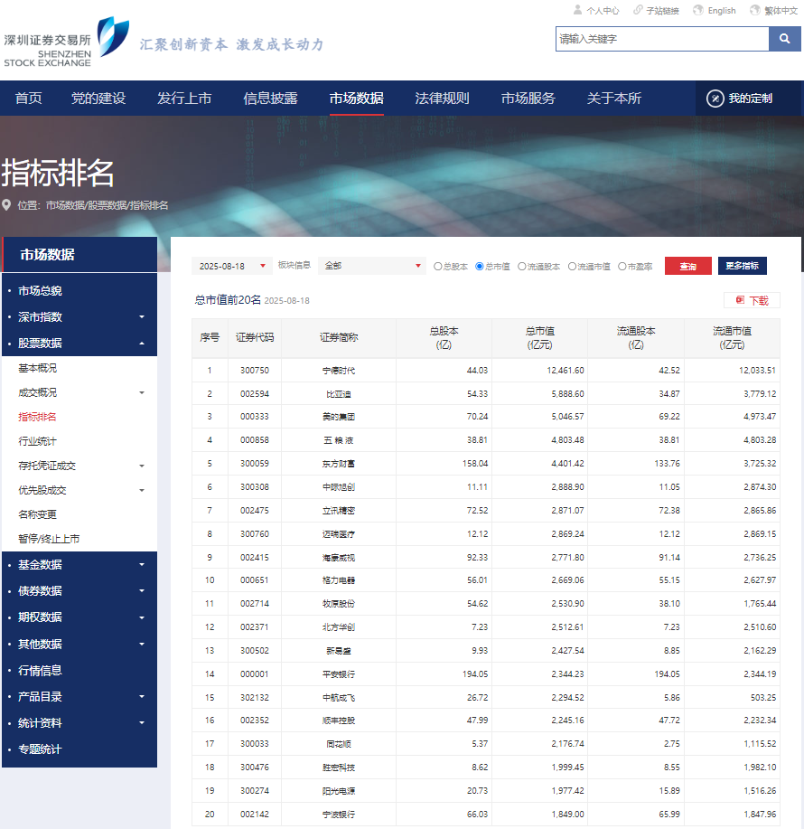Expand the 统计资料 sidebar section
Screen dimensions: 804x829
point(142,722)
